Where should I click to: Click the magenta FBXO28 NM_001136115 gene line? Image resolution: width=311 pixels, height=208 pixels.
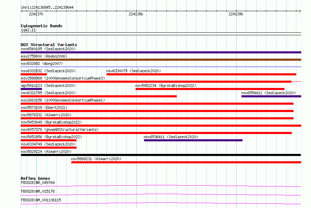tap(161, 203)
